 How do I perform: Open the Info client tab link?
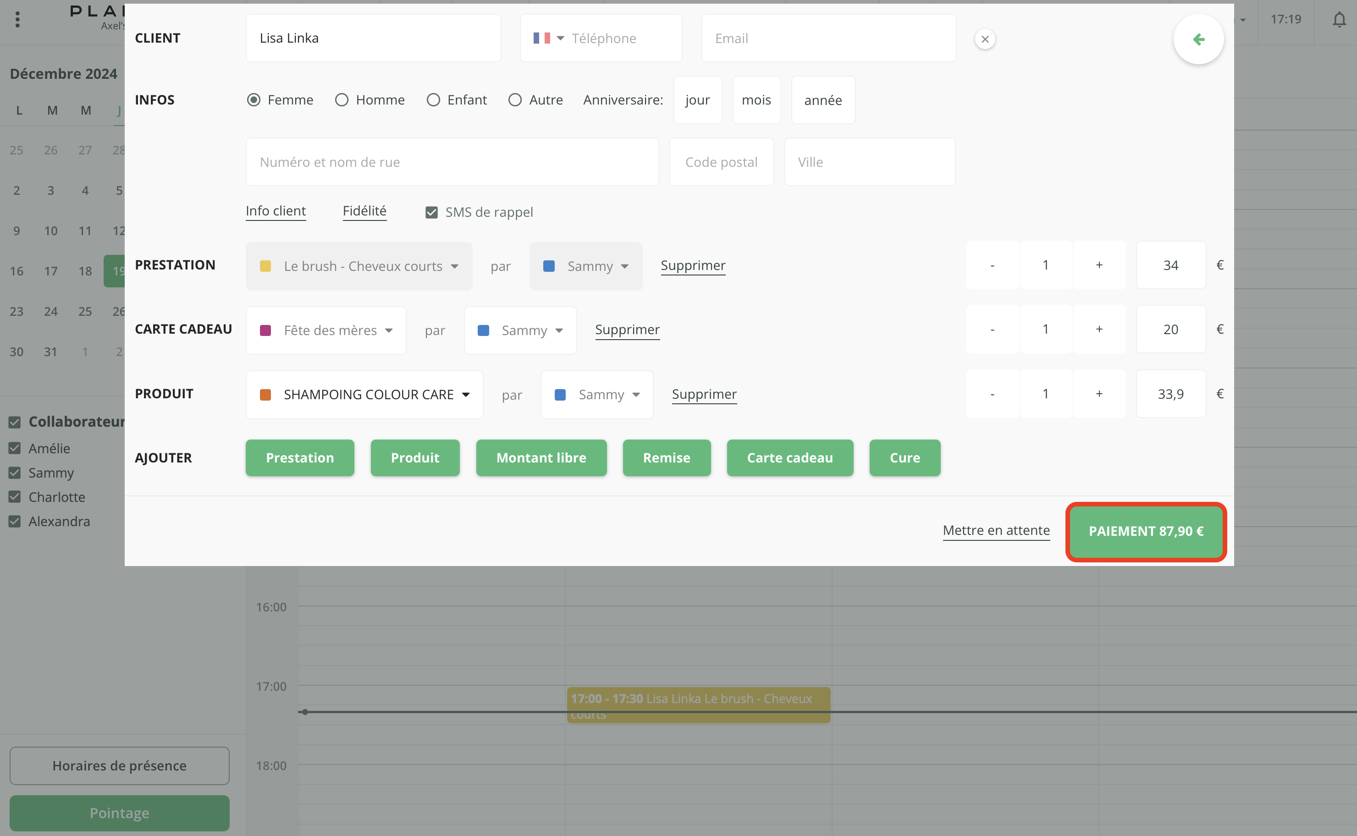coord(276,211)
